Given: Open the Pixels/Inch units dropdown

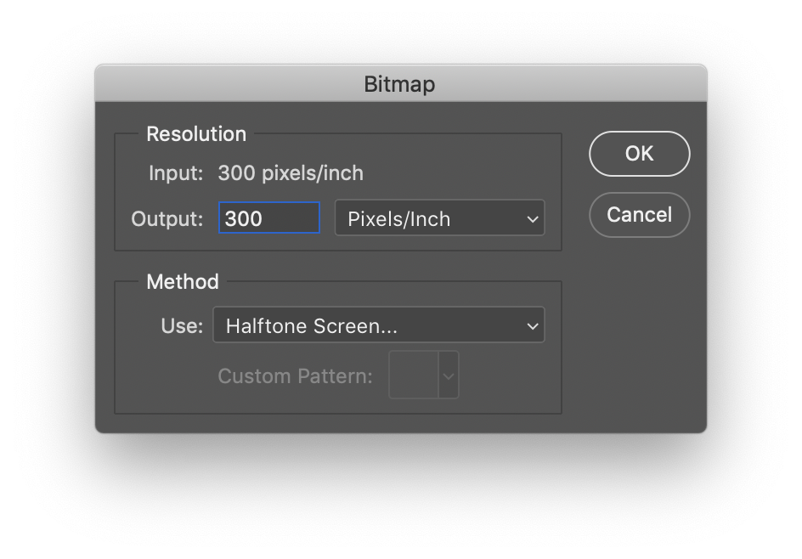Looking at the screenshot, I should click(439, 218).
